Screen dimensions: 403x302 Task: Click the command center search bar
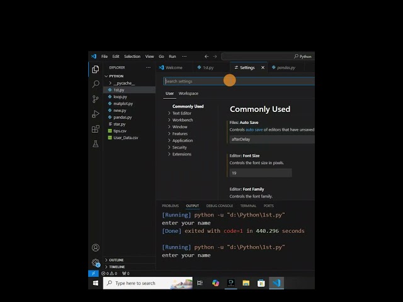[268, 56]
